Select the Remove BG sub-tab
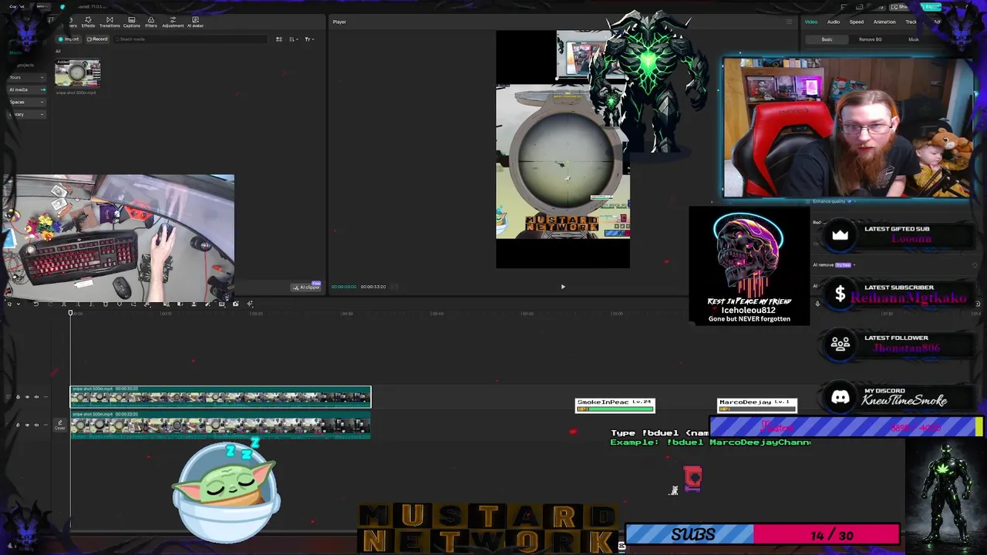Image resolution: width=987 pixels, height=555 pixels. 870,39
